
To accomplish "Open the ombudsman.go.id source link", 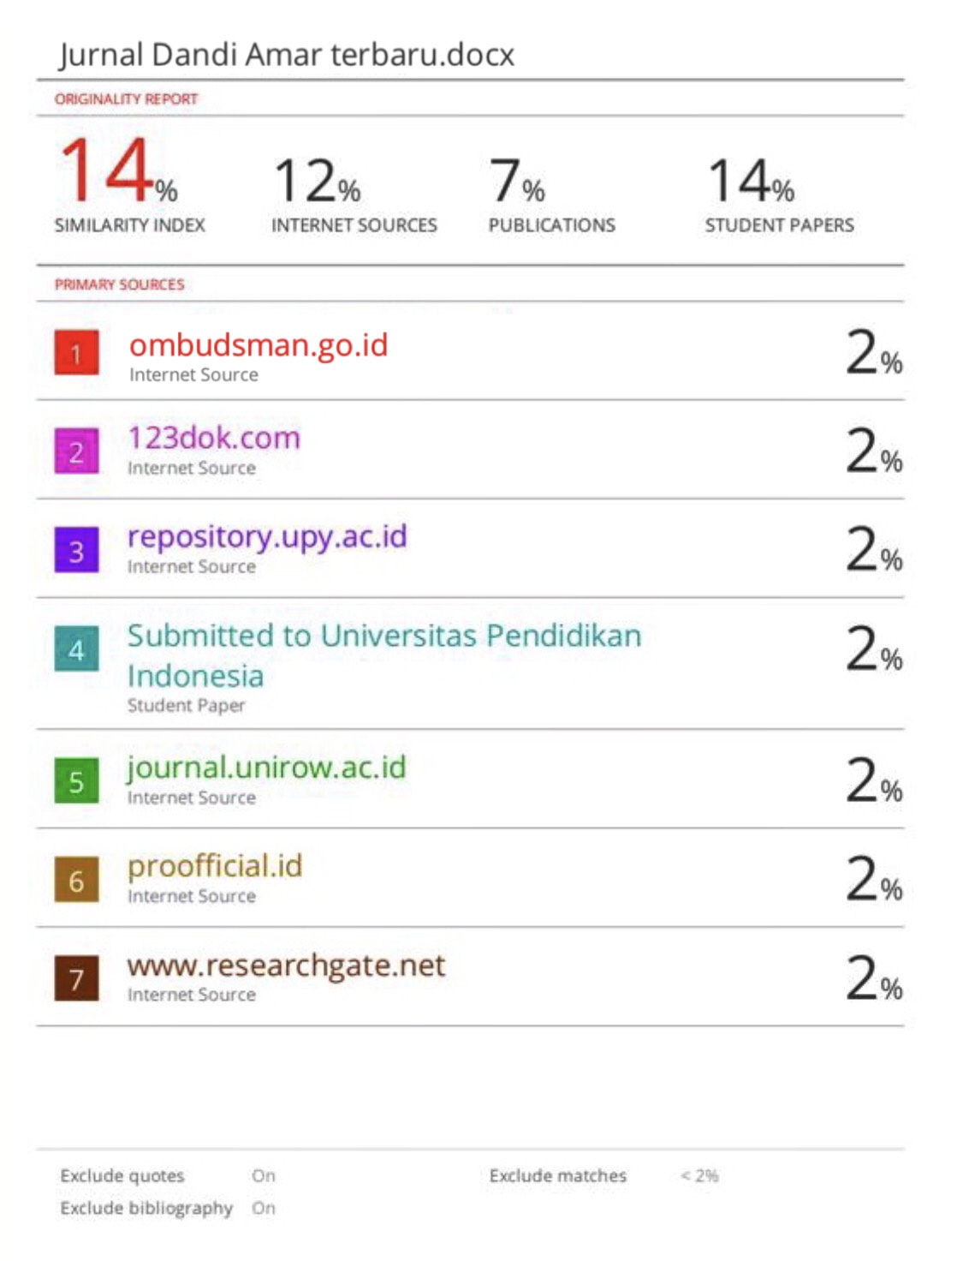I will (259, 344).
